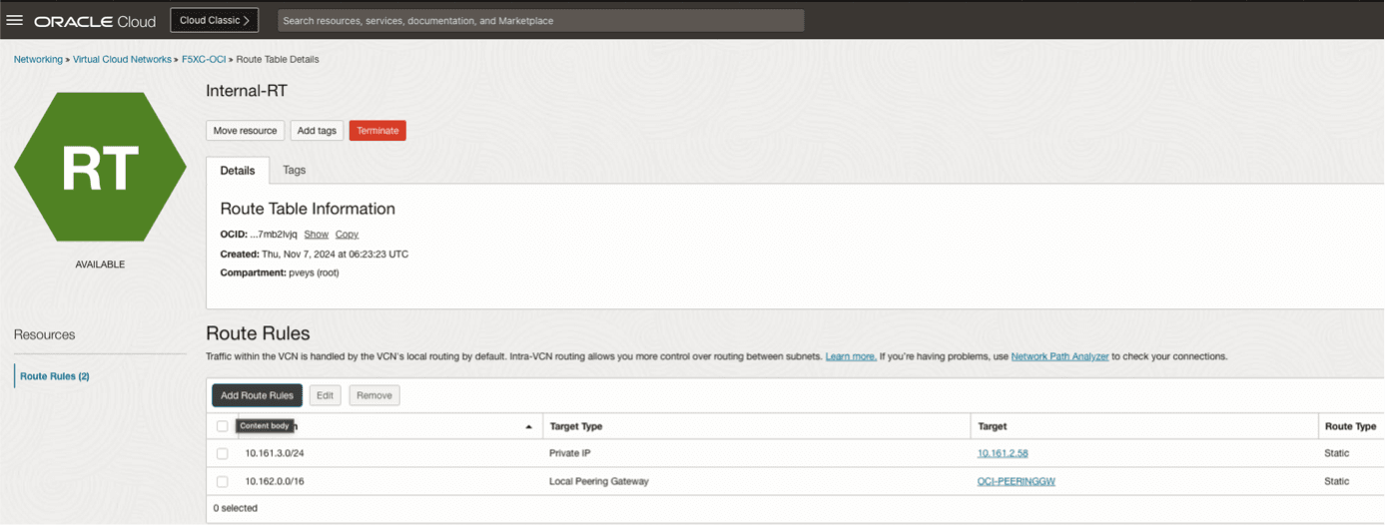Go to Virtual Cloud Networks breadcrumb
The image size is (1388, 527).
[x=122, y=60]
